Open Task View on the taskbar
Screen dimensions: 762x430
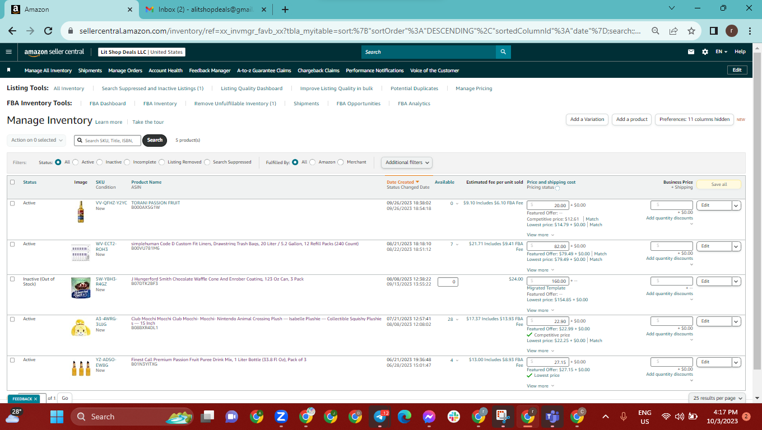[x=207, y=417]
